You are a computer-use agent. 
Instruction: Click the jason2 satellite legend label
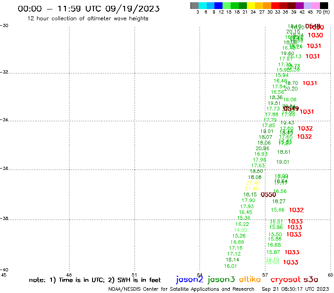point(190,279)
